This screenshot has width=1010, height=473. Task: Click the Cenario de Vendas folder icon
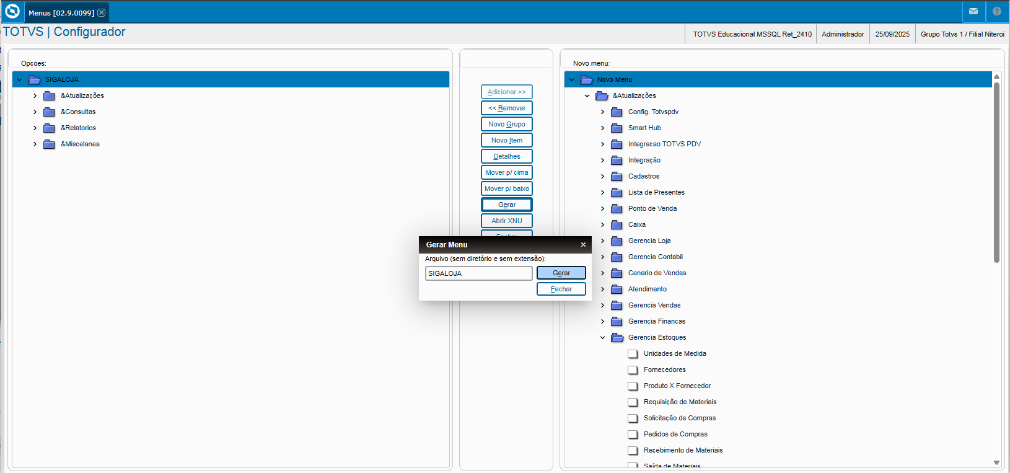(x=617, y=273)
